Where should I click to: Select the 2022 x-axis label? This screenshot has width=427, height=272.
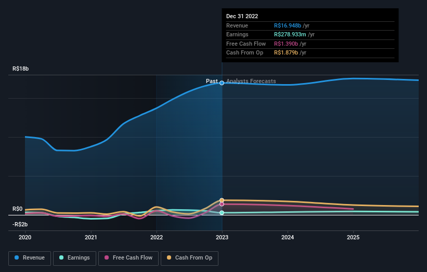click(157, 237)
